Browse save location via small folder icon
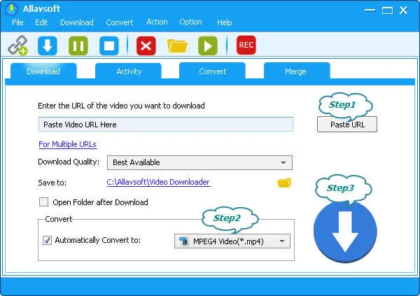This screenshot has height=296, width=420. (283, 183)
